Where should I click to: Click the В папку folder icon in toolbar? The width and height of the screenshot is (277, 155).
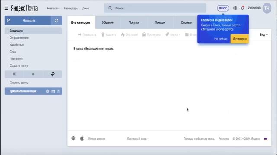(x=187, y=34)
